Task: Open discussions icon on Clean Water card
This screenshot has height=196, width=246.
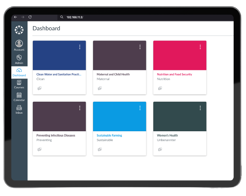Action: point(40,88)
